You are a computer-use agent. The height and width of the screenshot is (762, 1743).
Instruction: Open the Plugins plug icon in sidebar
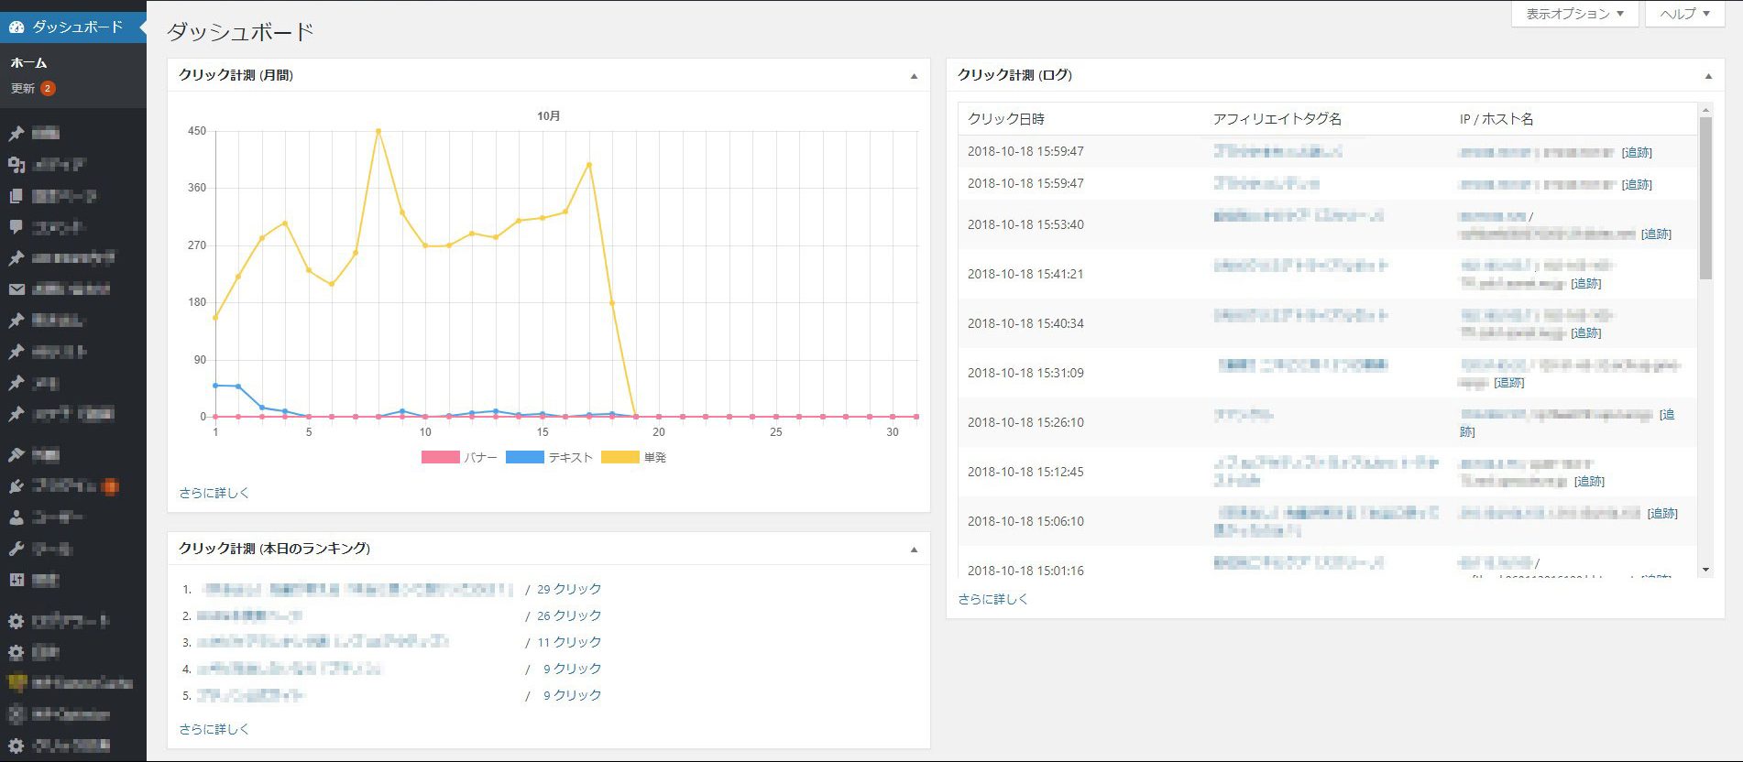16,486
